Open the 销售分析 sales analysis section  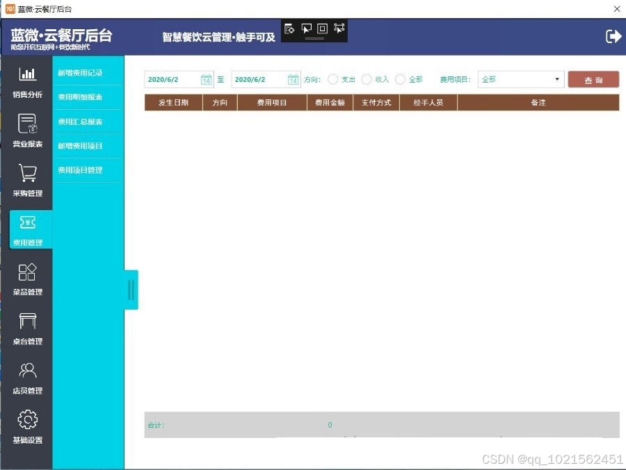coord(27,83)
